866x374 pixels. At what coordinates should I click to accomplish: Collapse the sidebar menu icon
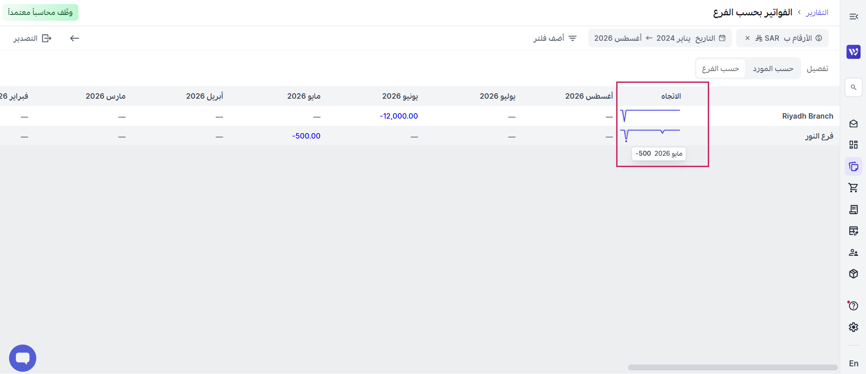click(853, 17)
